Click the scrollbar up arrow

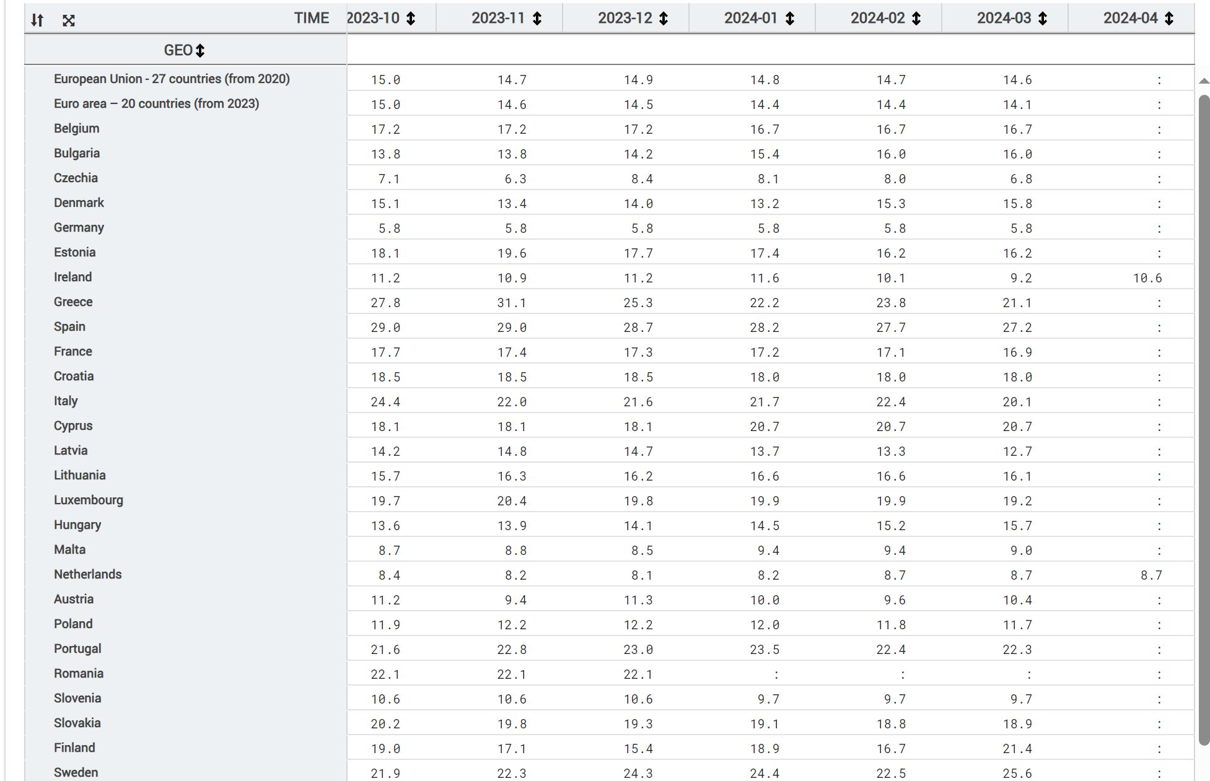(x=1204, y=81)
